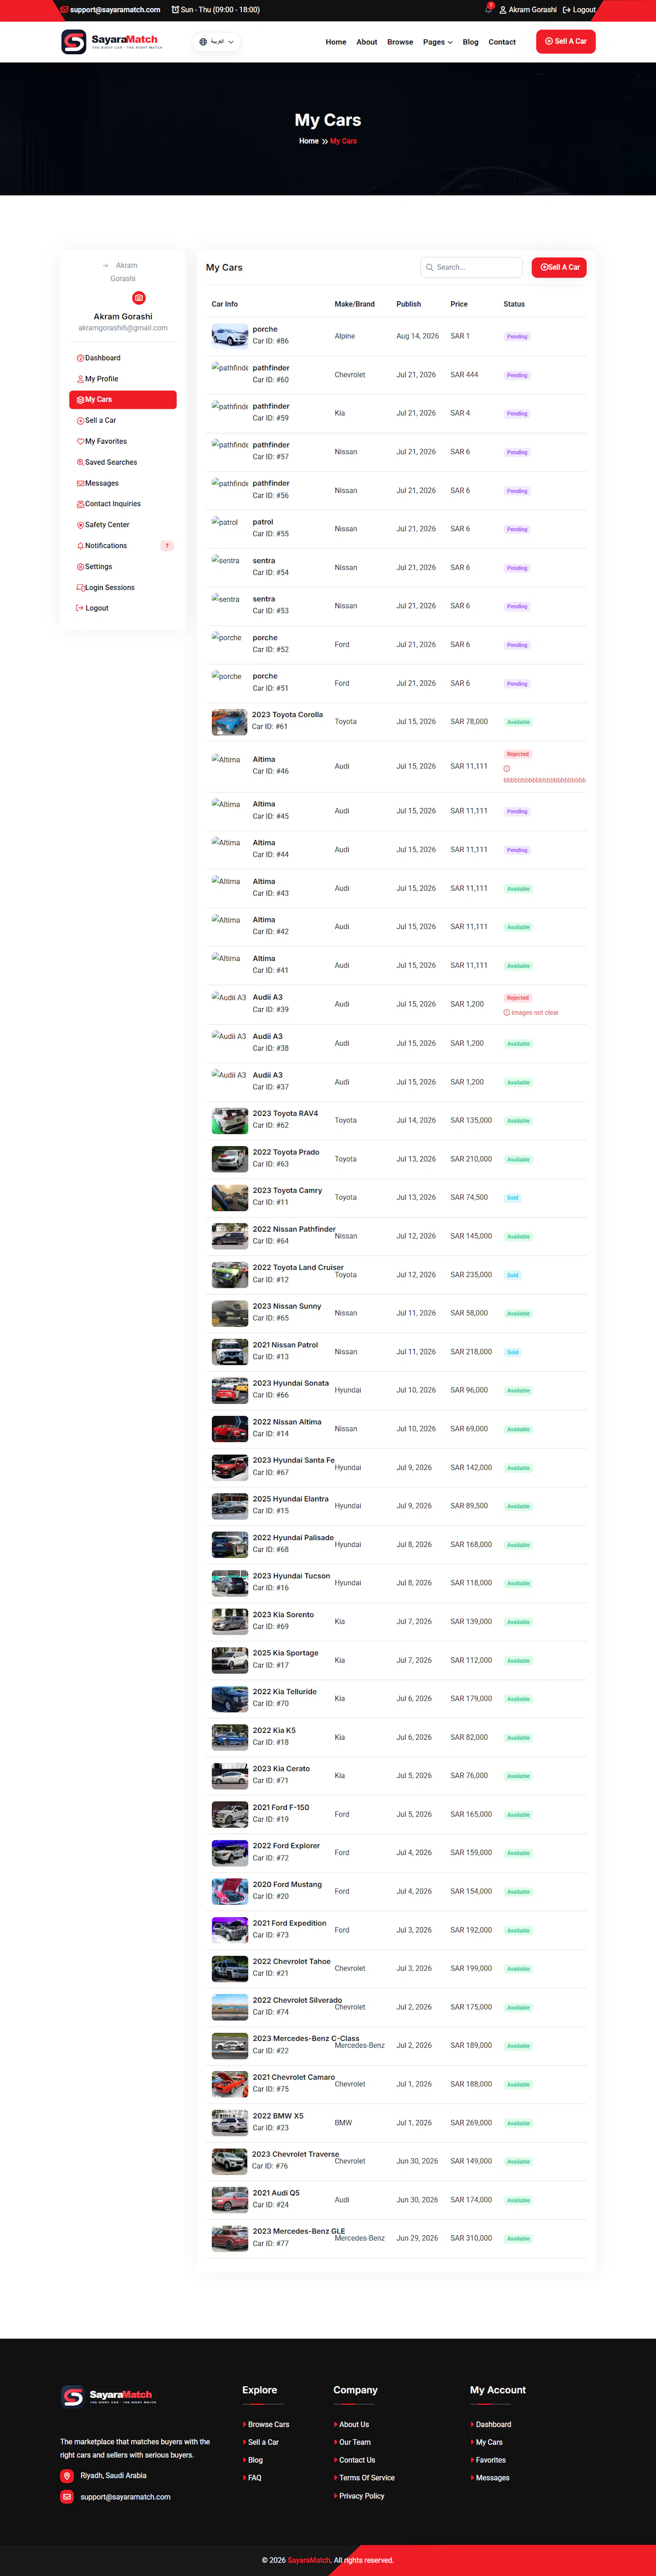This screenshot has height=2576, width=656.
Task: Click the Available badge for 2023 Toyota Corolla
Action: pyautogui.click(x=518, y=722)
